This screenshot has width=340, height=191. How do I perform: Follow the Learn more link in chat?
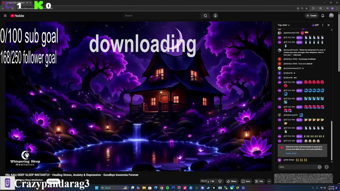(x=291, y=153)
